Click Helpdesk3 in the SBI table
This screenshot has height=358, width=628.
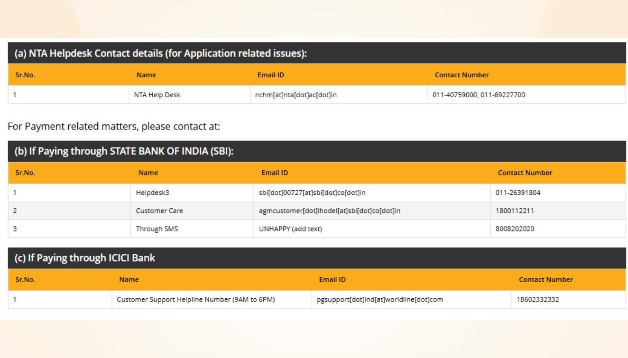[152, 193]
